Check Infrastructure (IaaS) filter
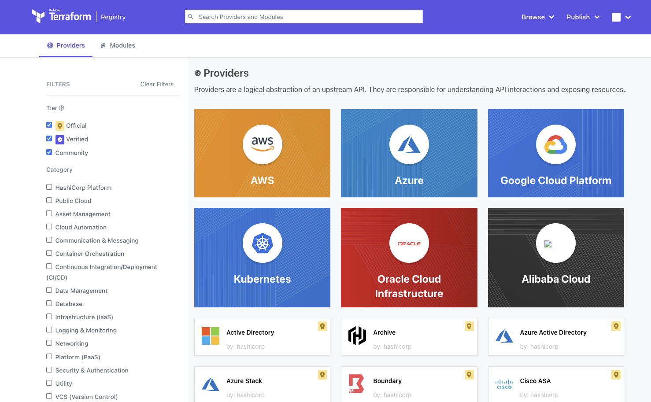651x402 pixels. [49, 317]
